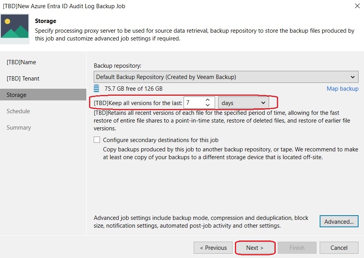Image resolution: width=364 pixels, height=258 pixels.
Task: Open the days retention unit dropdown
Action: [x=243, y=103]
